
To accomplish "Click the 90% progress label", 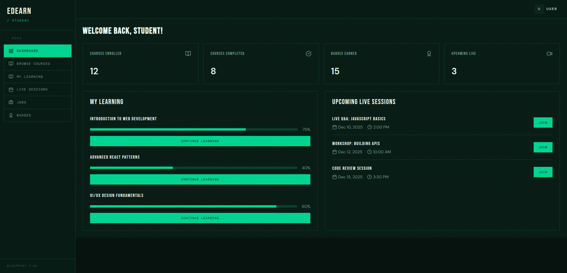I will pos(306,206).
